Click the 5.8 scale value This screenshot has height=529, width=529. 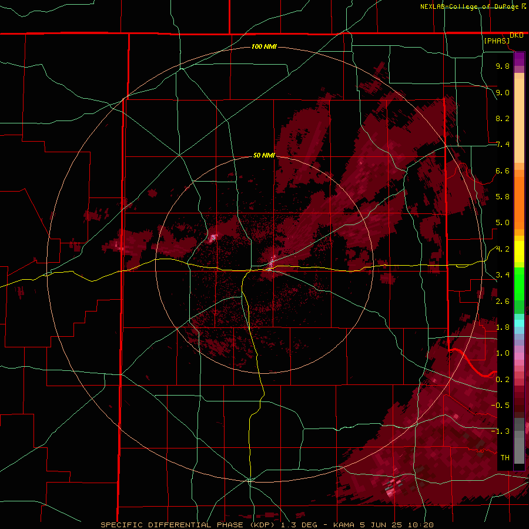point(503,197)
